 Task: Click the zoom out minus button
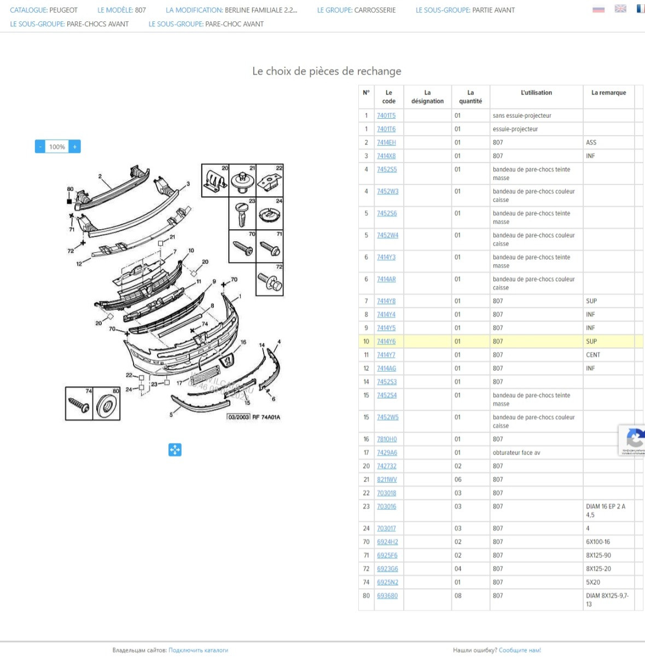(40, 147)
